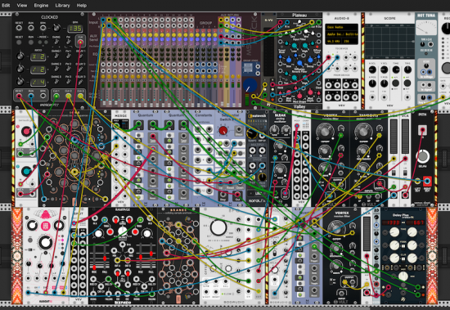
Task: Click the master PW knob on Clocked
Action: tap(68, 42)
